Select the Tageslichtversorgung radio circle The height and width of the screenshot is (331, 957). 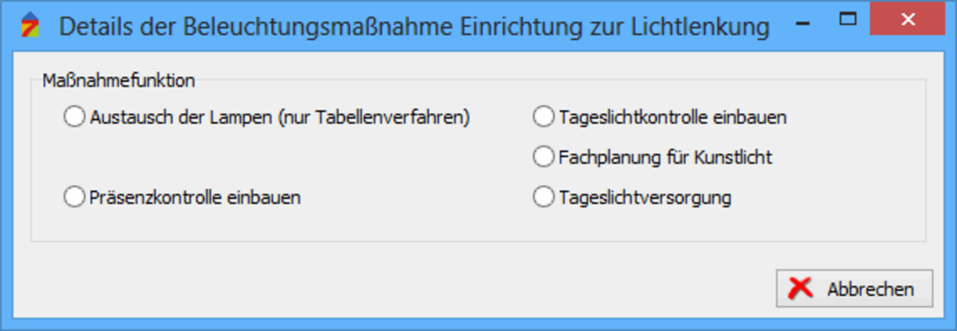click(543, 197)
